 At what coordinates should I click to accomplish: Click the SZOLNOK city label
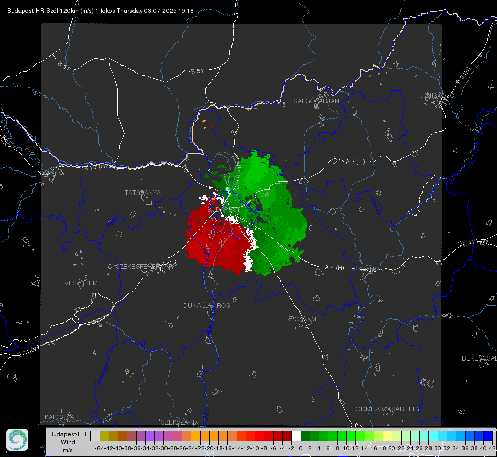click(x=369, y=269)
